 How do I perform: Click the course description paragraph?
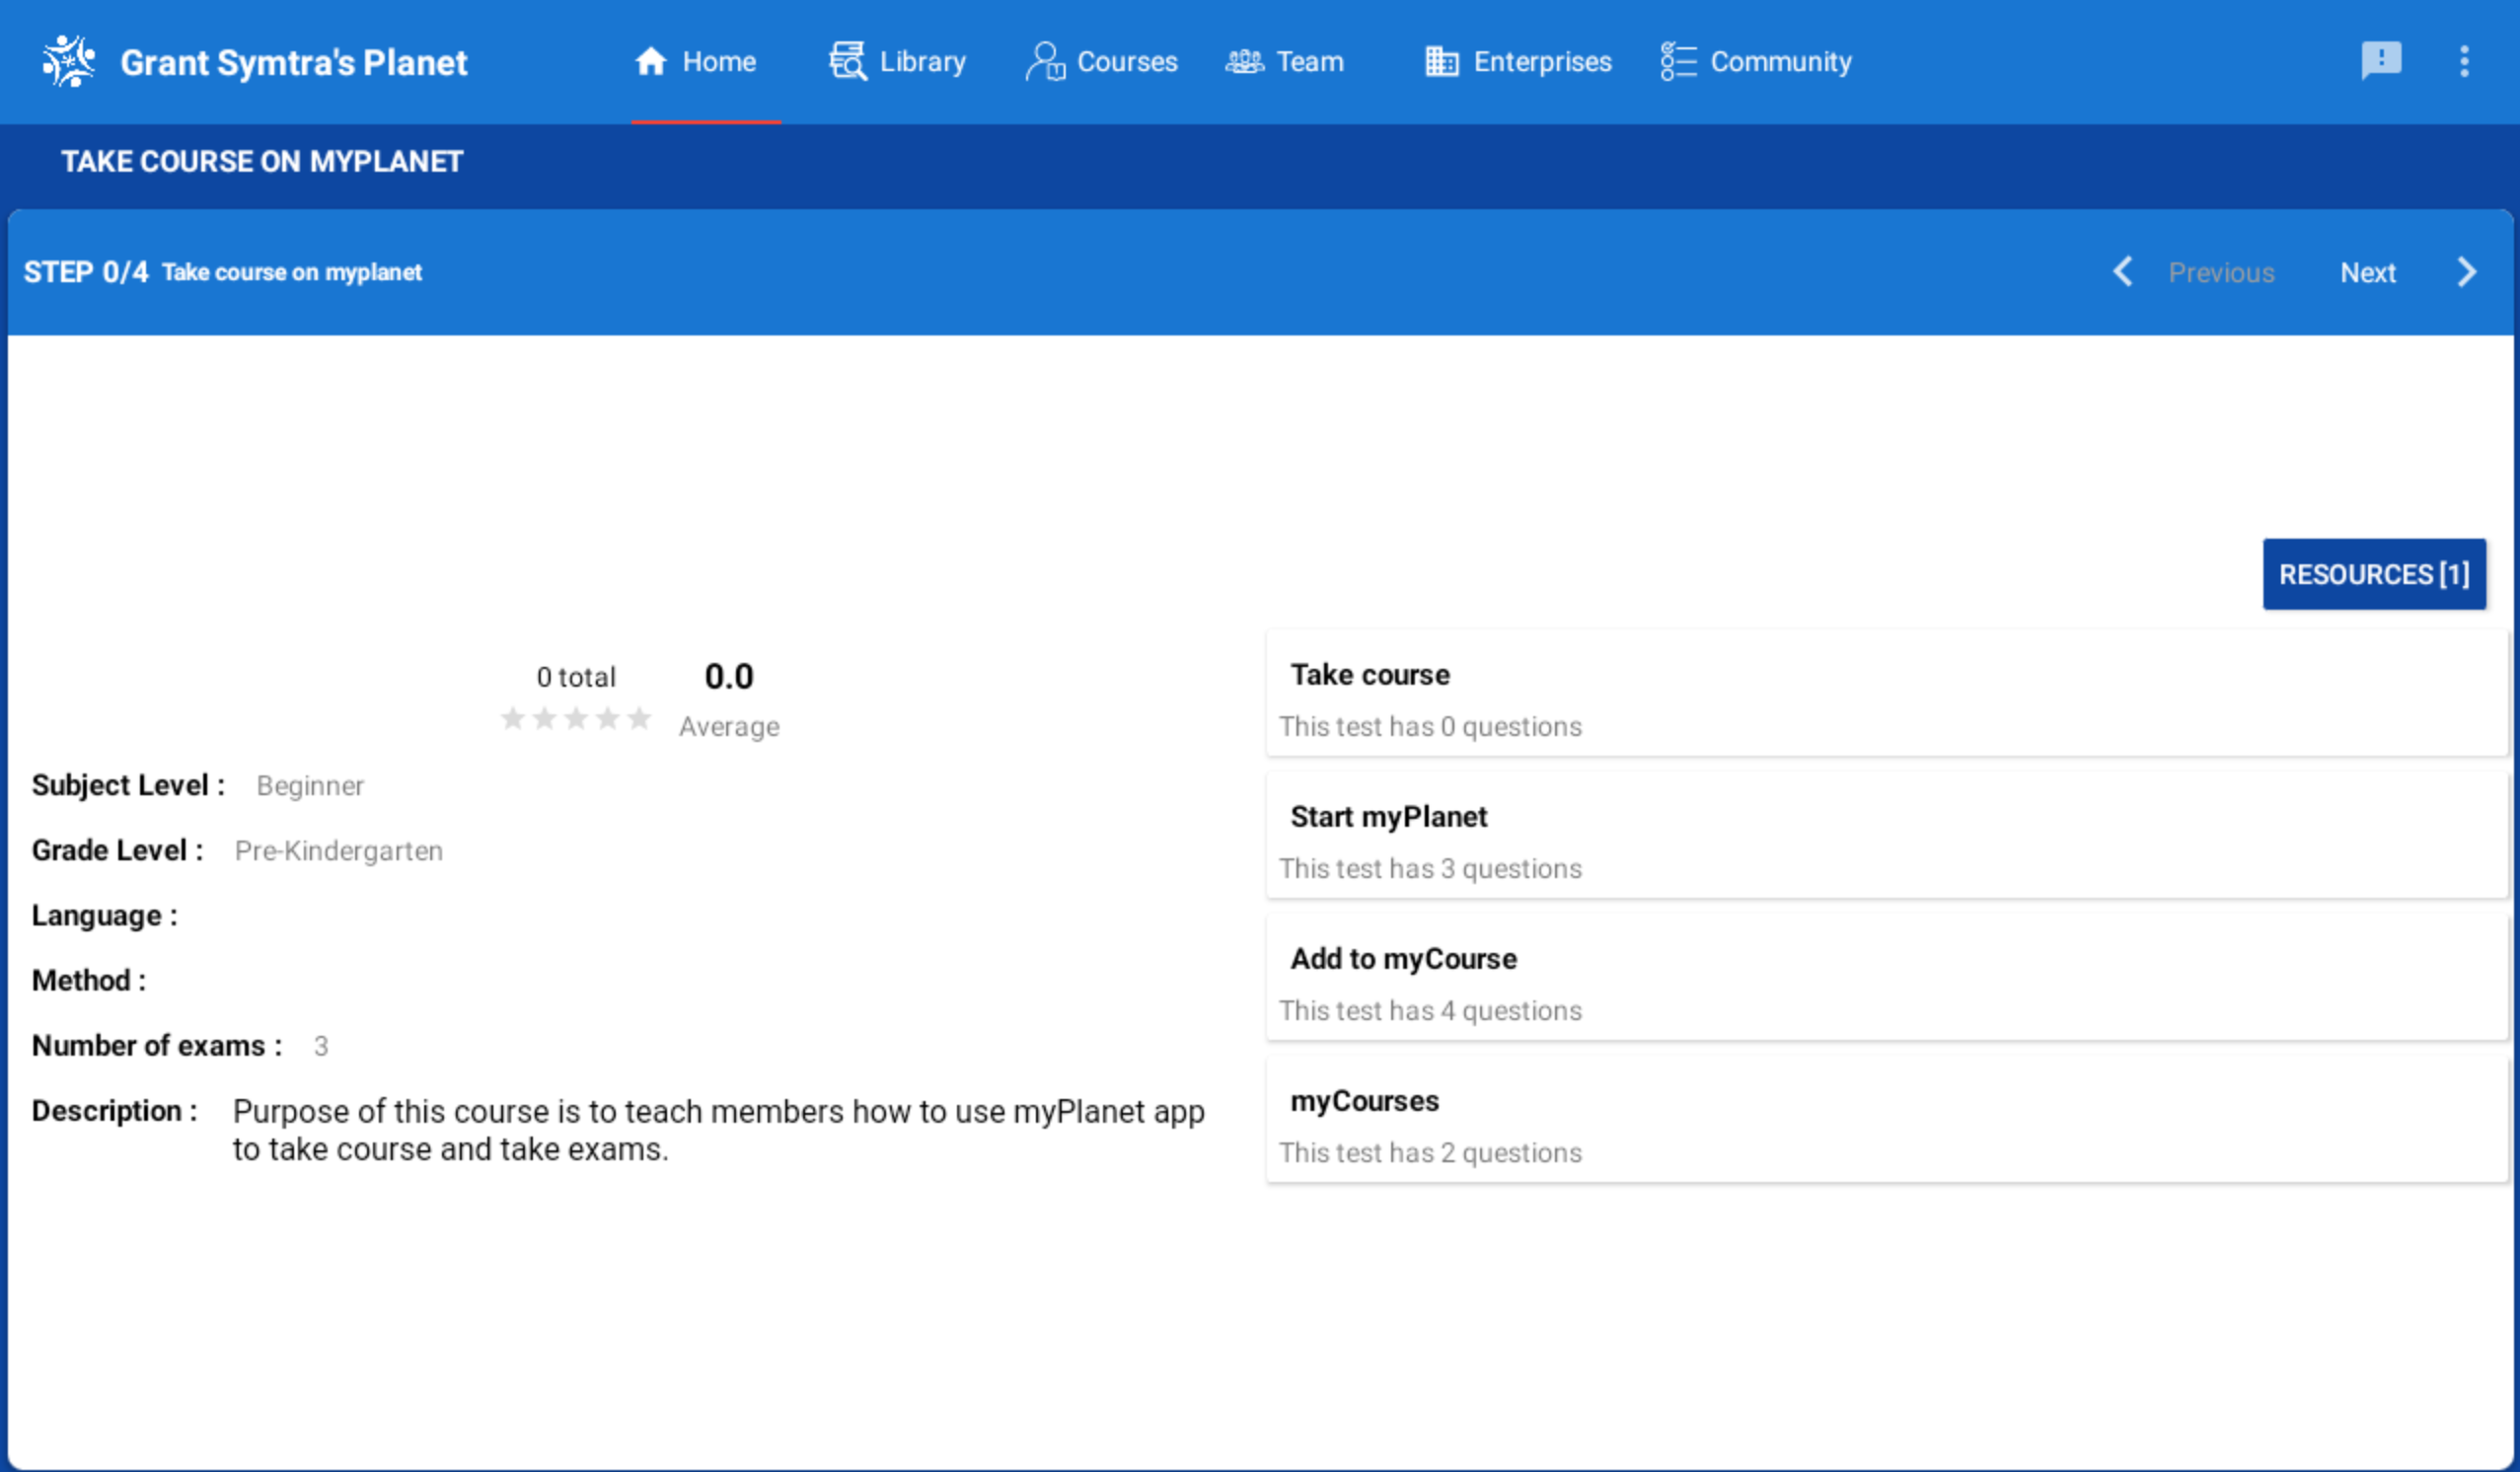pos(719,1130)
